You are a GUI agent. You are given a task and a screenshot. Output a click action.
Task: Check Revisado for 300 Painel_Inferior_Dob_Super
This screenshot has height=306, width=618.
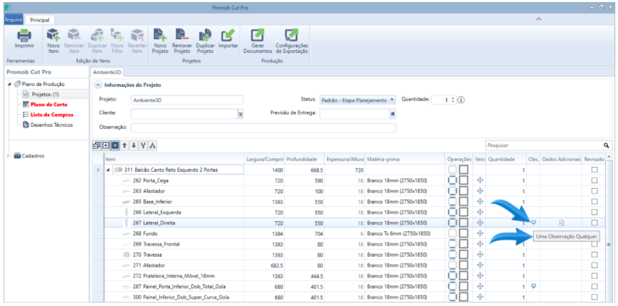point(594,297)
